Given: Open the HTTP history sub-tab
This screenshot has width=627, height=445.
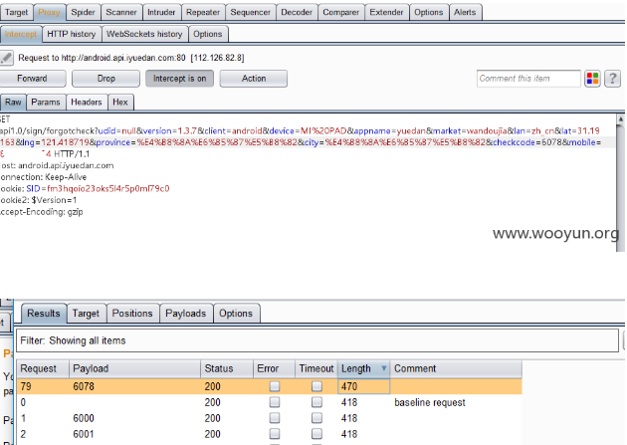Looking at the screenshot, I should [x=72, y=34].
